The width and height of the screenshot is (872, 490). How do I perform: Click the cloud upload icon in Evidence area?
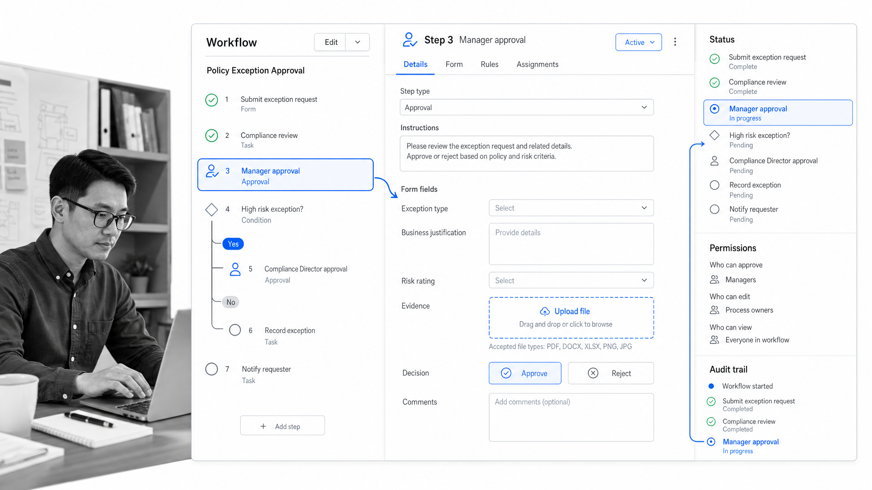click(545, 311)
